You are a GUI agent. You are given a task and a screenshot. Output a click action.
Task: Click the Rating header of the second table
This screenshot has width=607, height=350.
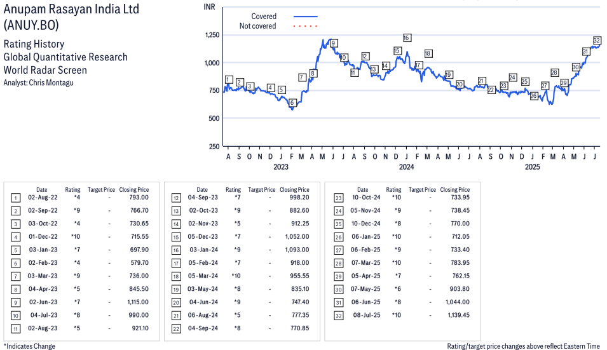[233, 189]
